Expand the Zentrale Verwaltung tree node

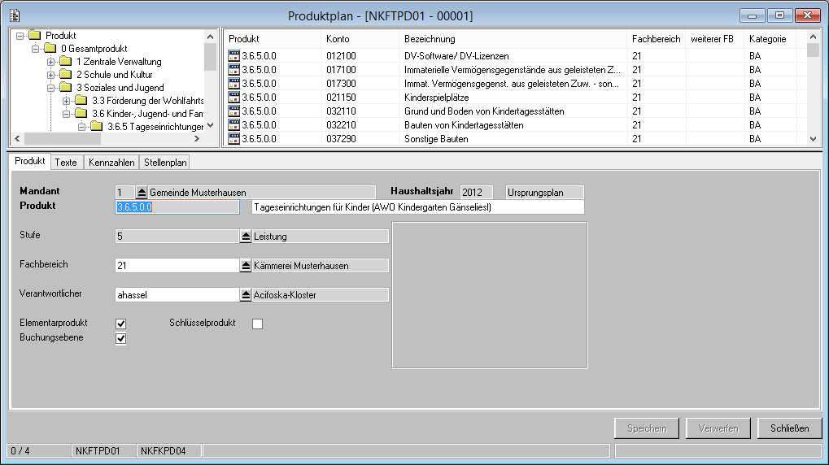[51, 62]
